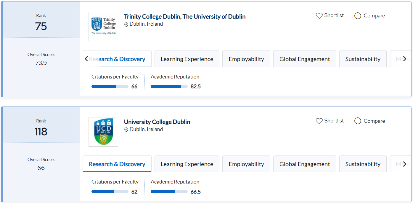Open Learning Experience tab for Trinity College
This screenshot has width=413, height=203.
pos(187,59)
